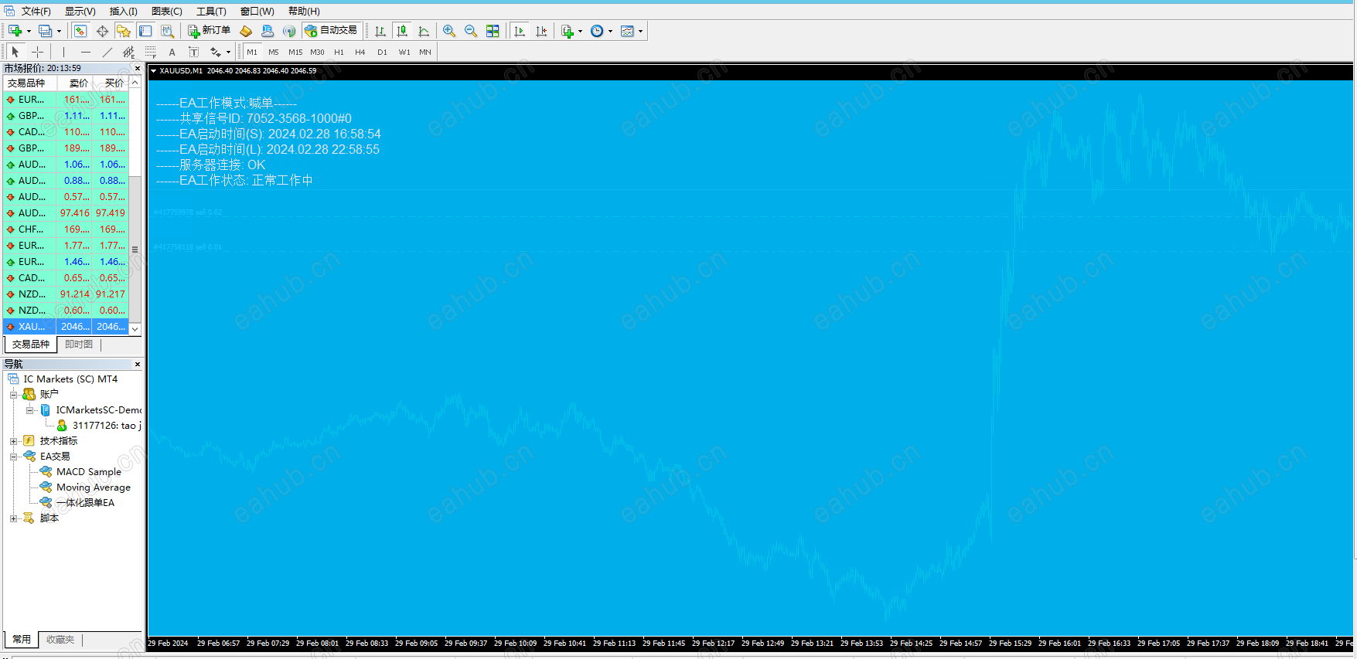Select the D1 timeframe
The width and height of the screenshot is (1357, 659).
click(382, 52)
